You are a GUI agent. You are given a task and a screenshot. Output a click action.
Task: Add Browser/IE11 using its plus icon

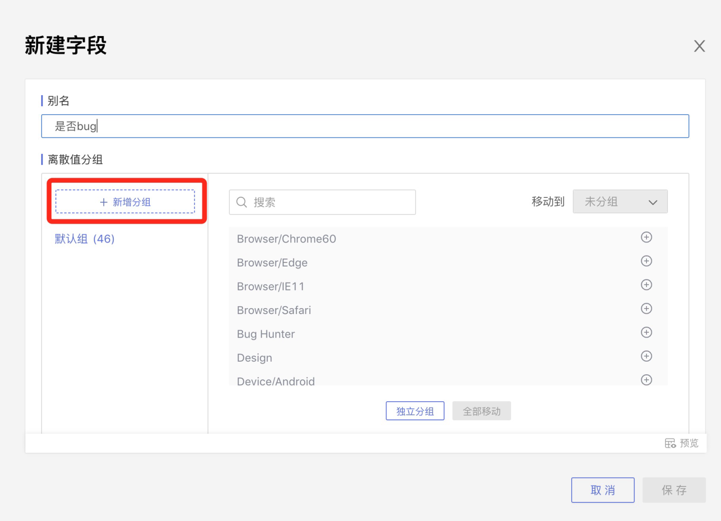pos(646,285)
